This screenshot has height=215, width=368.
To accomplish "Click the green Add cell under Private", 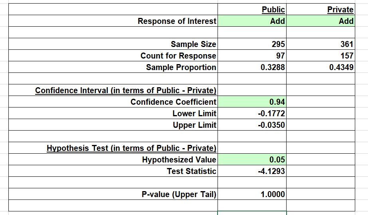I will (x=321, y=21).
